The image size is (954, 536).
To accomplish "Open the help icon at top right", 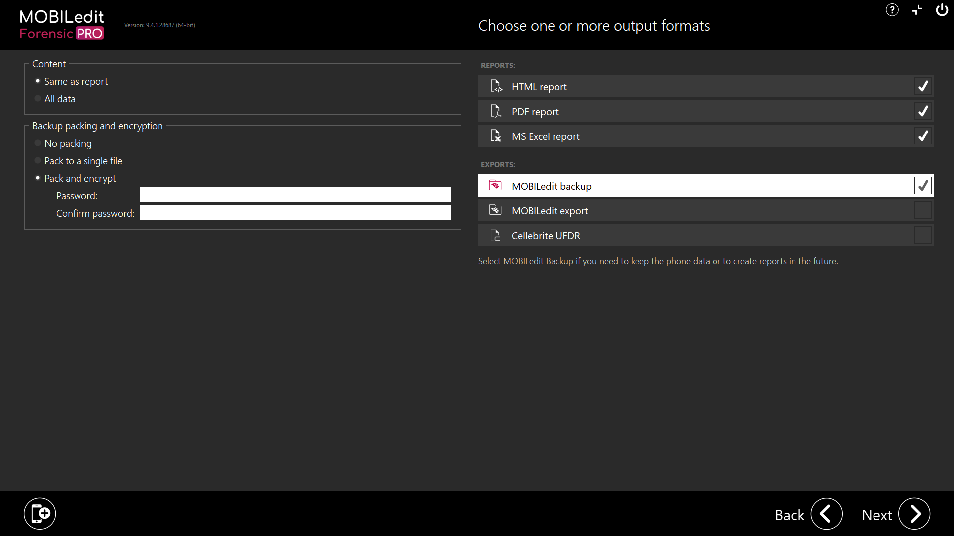I will 892,10.
